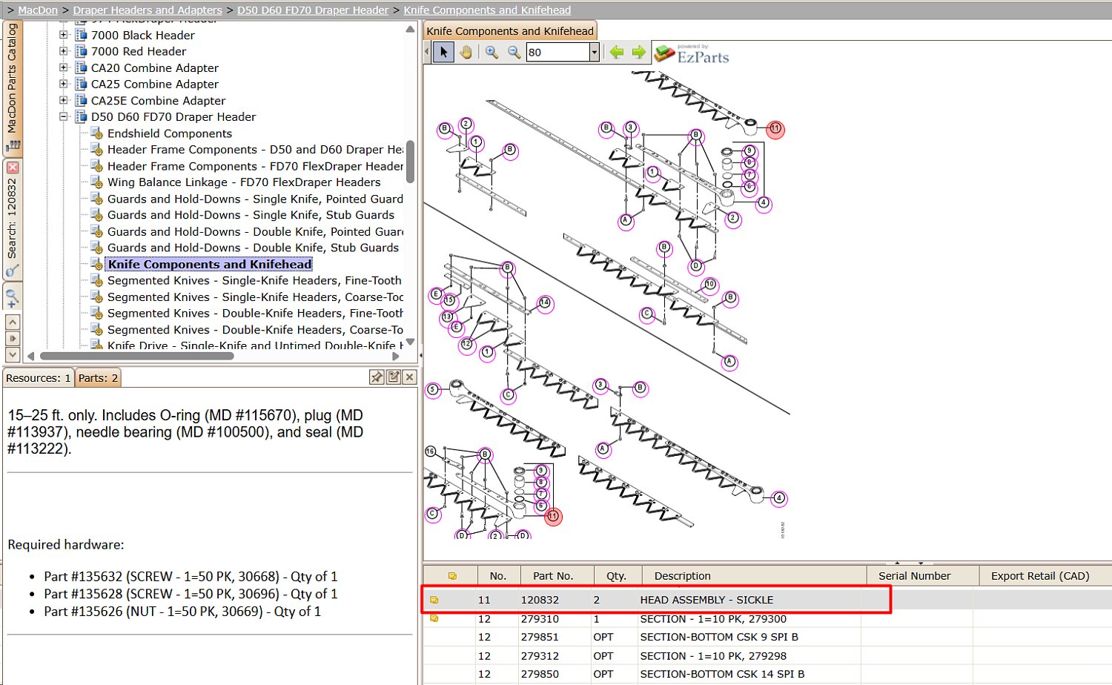Click the catalog tree horizontal scrollbar
This screenshot has height=685, width=1112.
coord(137,356)
